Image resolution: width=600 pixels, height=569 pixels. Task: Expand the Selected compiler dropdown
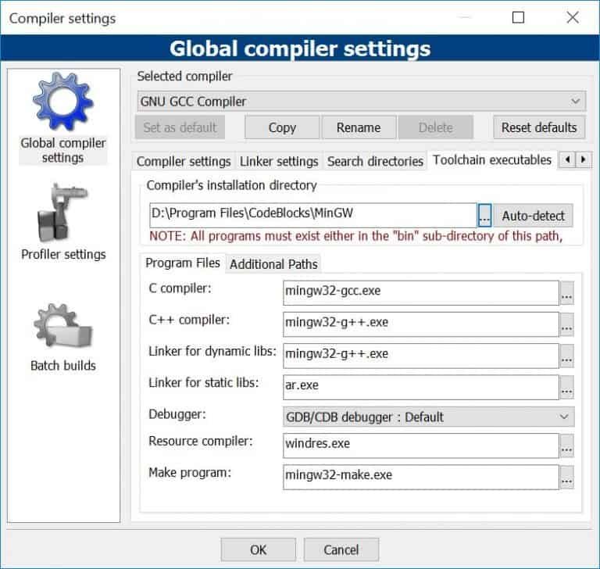point(361,102)
